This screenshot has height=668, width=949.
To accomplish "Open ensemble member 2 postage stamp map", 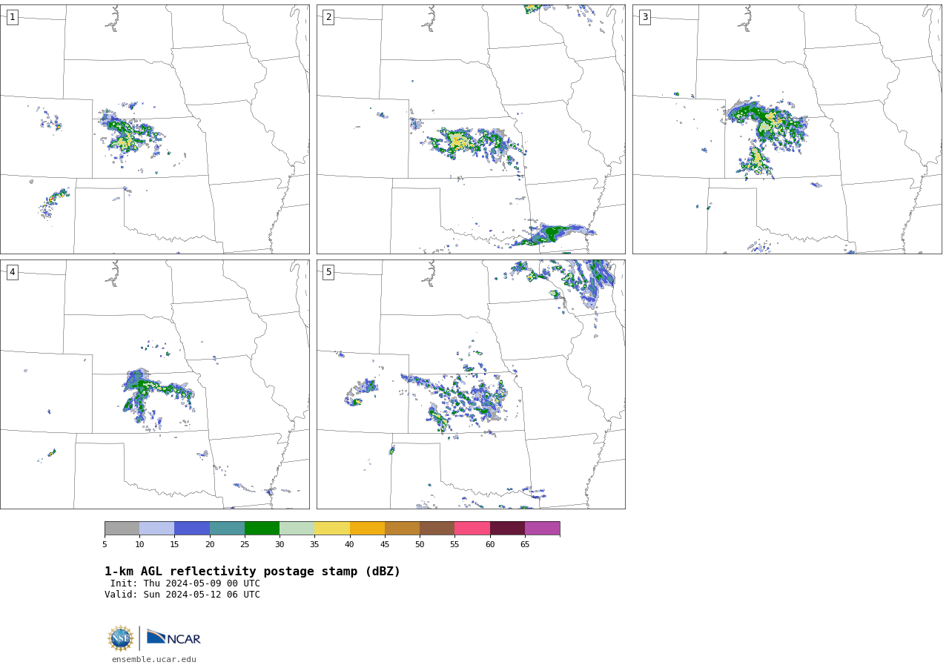I will coord(471,129).
